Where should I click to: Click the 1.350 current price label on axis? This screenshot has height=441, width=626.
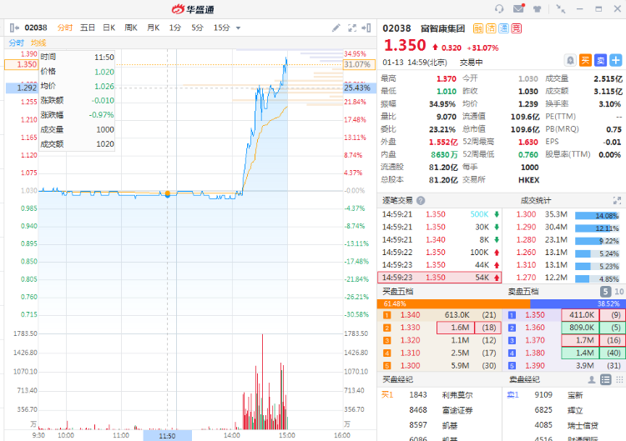(21, 64)
